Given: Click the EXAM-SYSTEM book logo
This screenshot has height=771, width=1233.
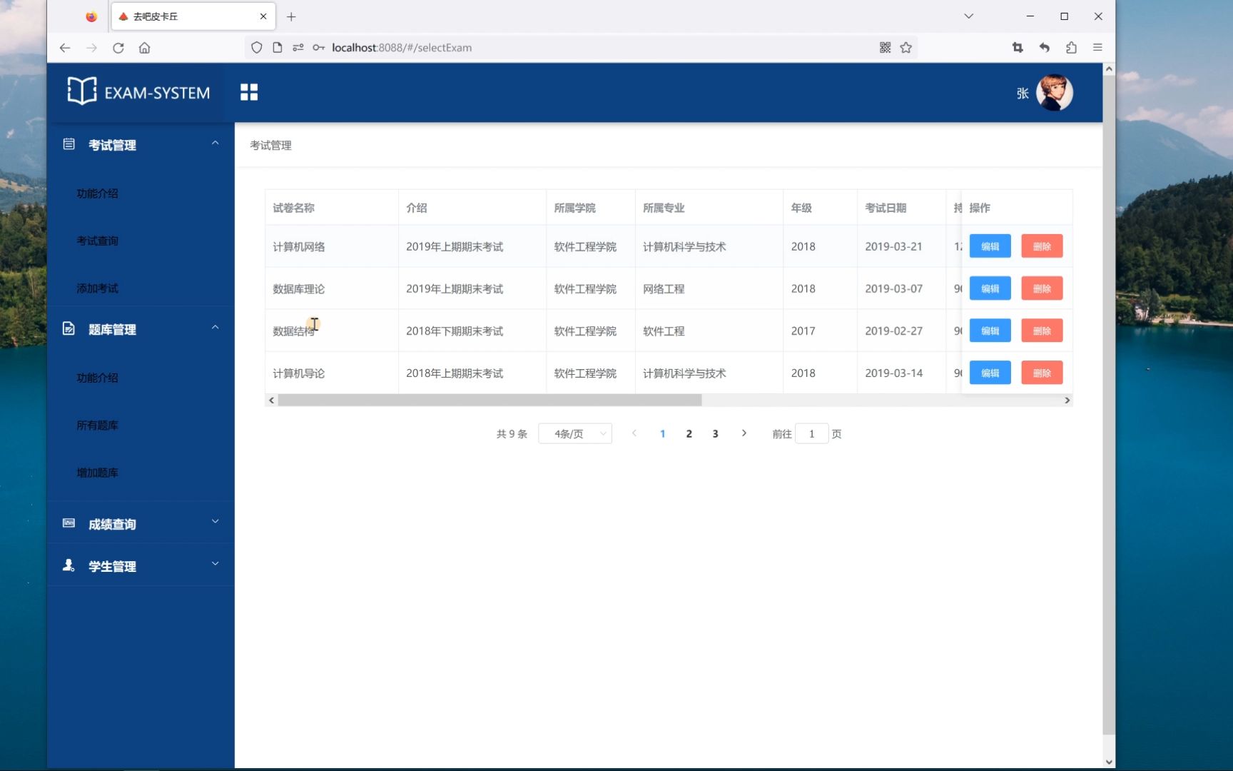Looking at the screenshot, I should [81, 91].
